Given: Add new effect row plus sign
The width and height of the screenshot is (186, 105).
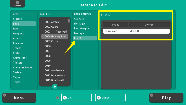Looking at the screenshot, I should click(105, 36).
